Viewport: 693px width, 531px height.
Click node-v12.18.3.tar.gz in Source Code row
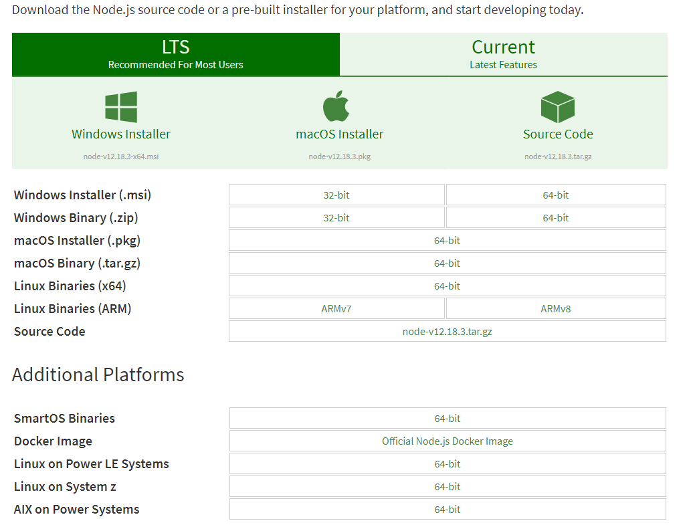pos(448,331)
